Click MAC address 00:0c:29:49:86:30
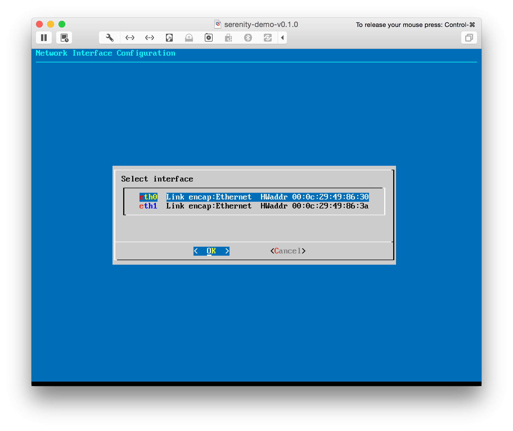This screenshot has width=513, height=431. (x=330, y=197)
